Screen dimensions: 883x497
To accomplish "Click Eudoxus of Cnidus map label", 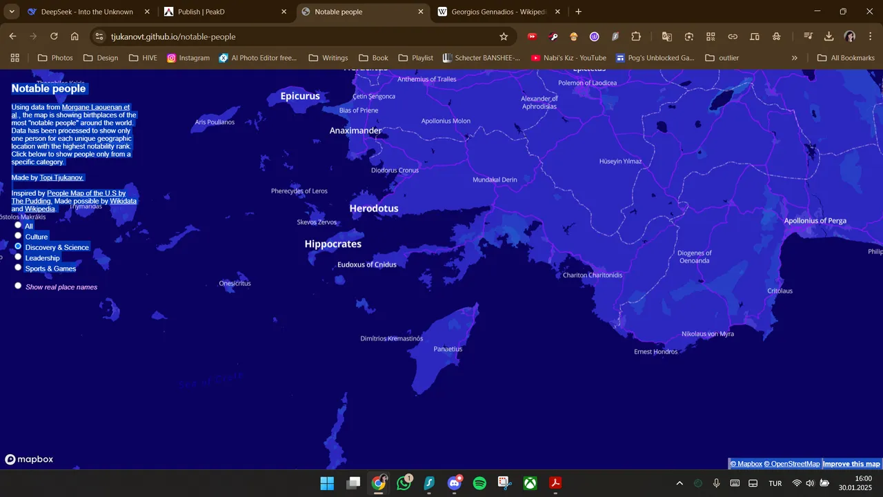I will coord(367,264).
